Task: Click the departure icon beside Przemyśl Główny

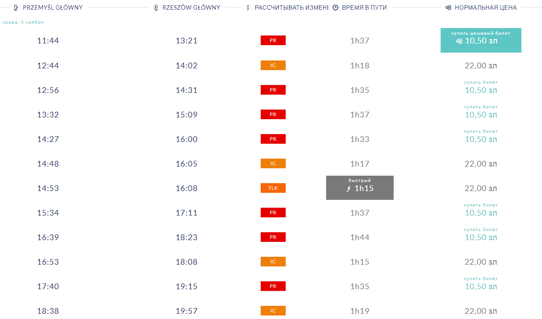Action: point(16,8)
